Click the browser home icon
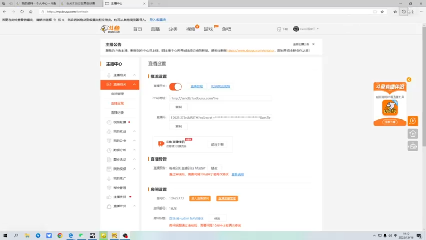 [31, 12]
